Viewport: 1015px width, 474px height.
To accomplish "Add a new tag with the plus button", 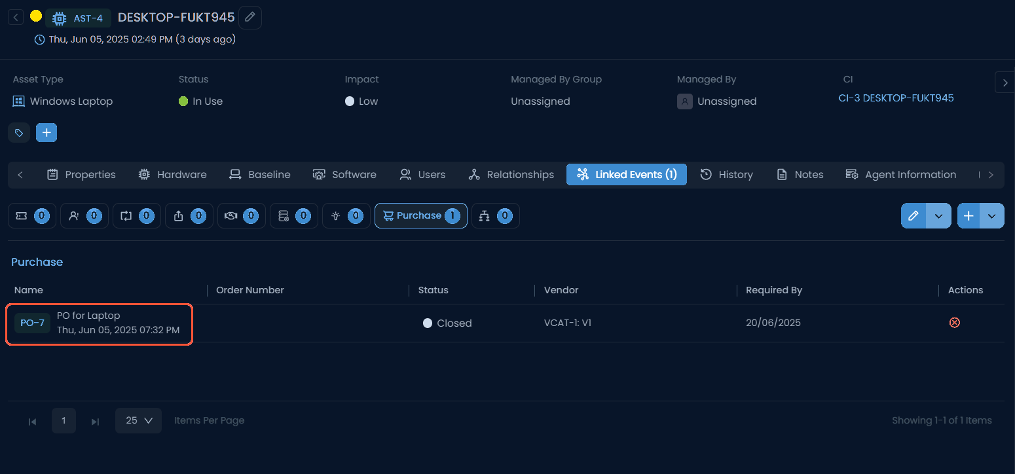I will 46,133.
